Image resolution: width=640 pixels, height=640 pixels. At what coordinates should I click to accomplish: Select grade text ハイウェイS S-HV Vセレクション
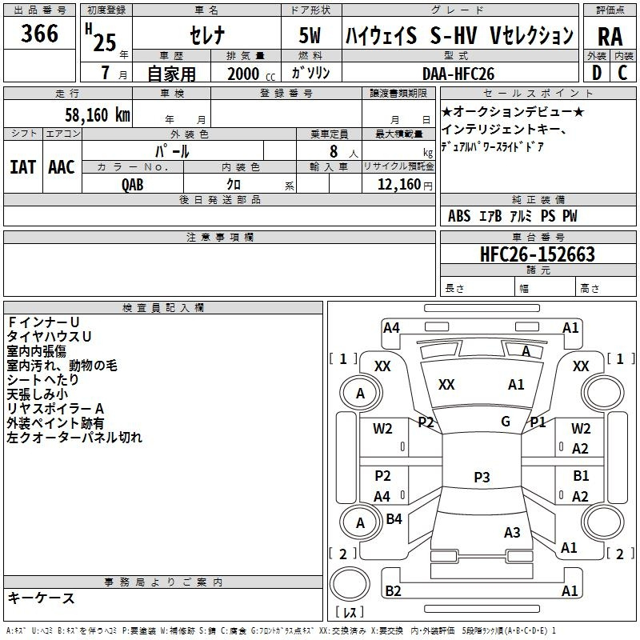(x=459, y=35)
